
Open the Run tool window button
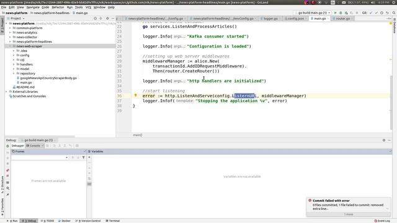click(x=12, y=221)
